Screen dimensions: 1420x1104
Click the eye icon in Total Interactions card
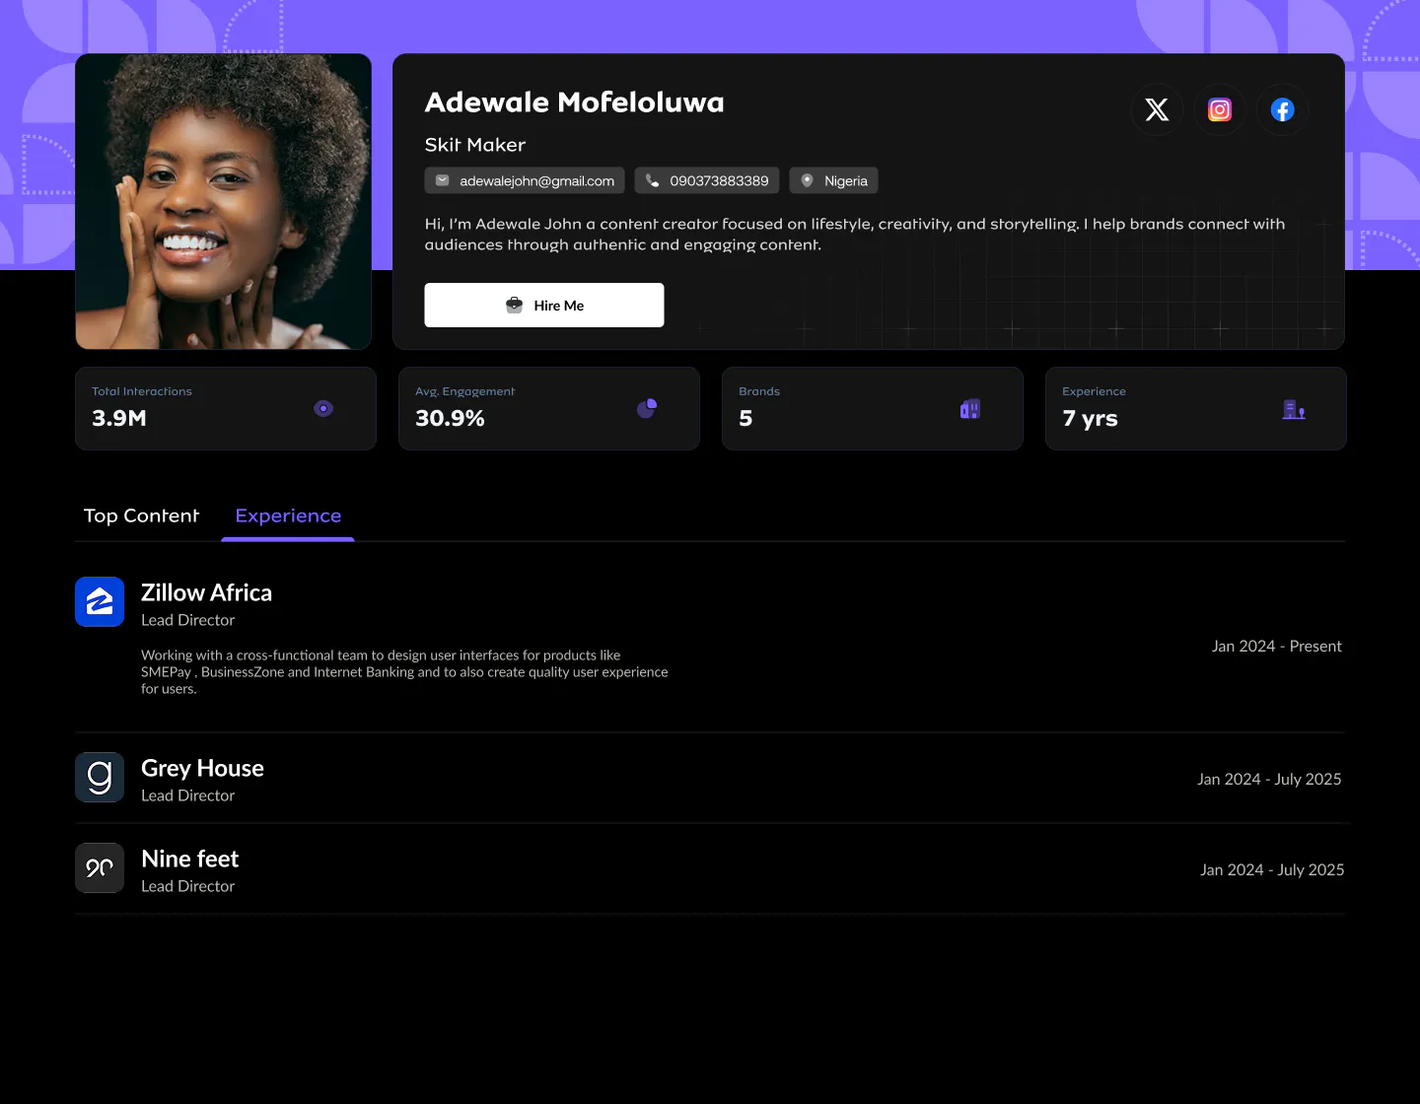tap(323, 408)
